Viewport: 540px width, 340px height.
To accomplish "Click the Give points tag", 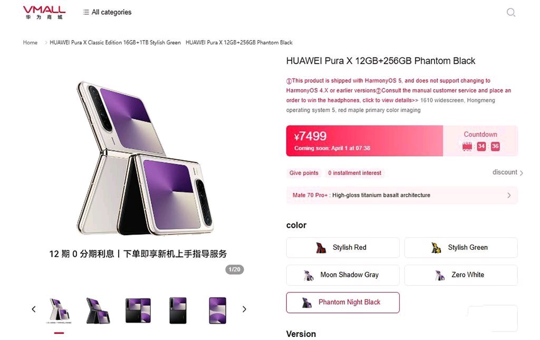I will pos(304,173).
